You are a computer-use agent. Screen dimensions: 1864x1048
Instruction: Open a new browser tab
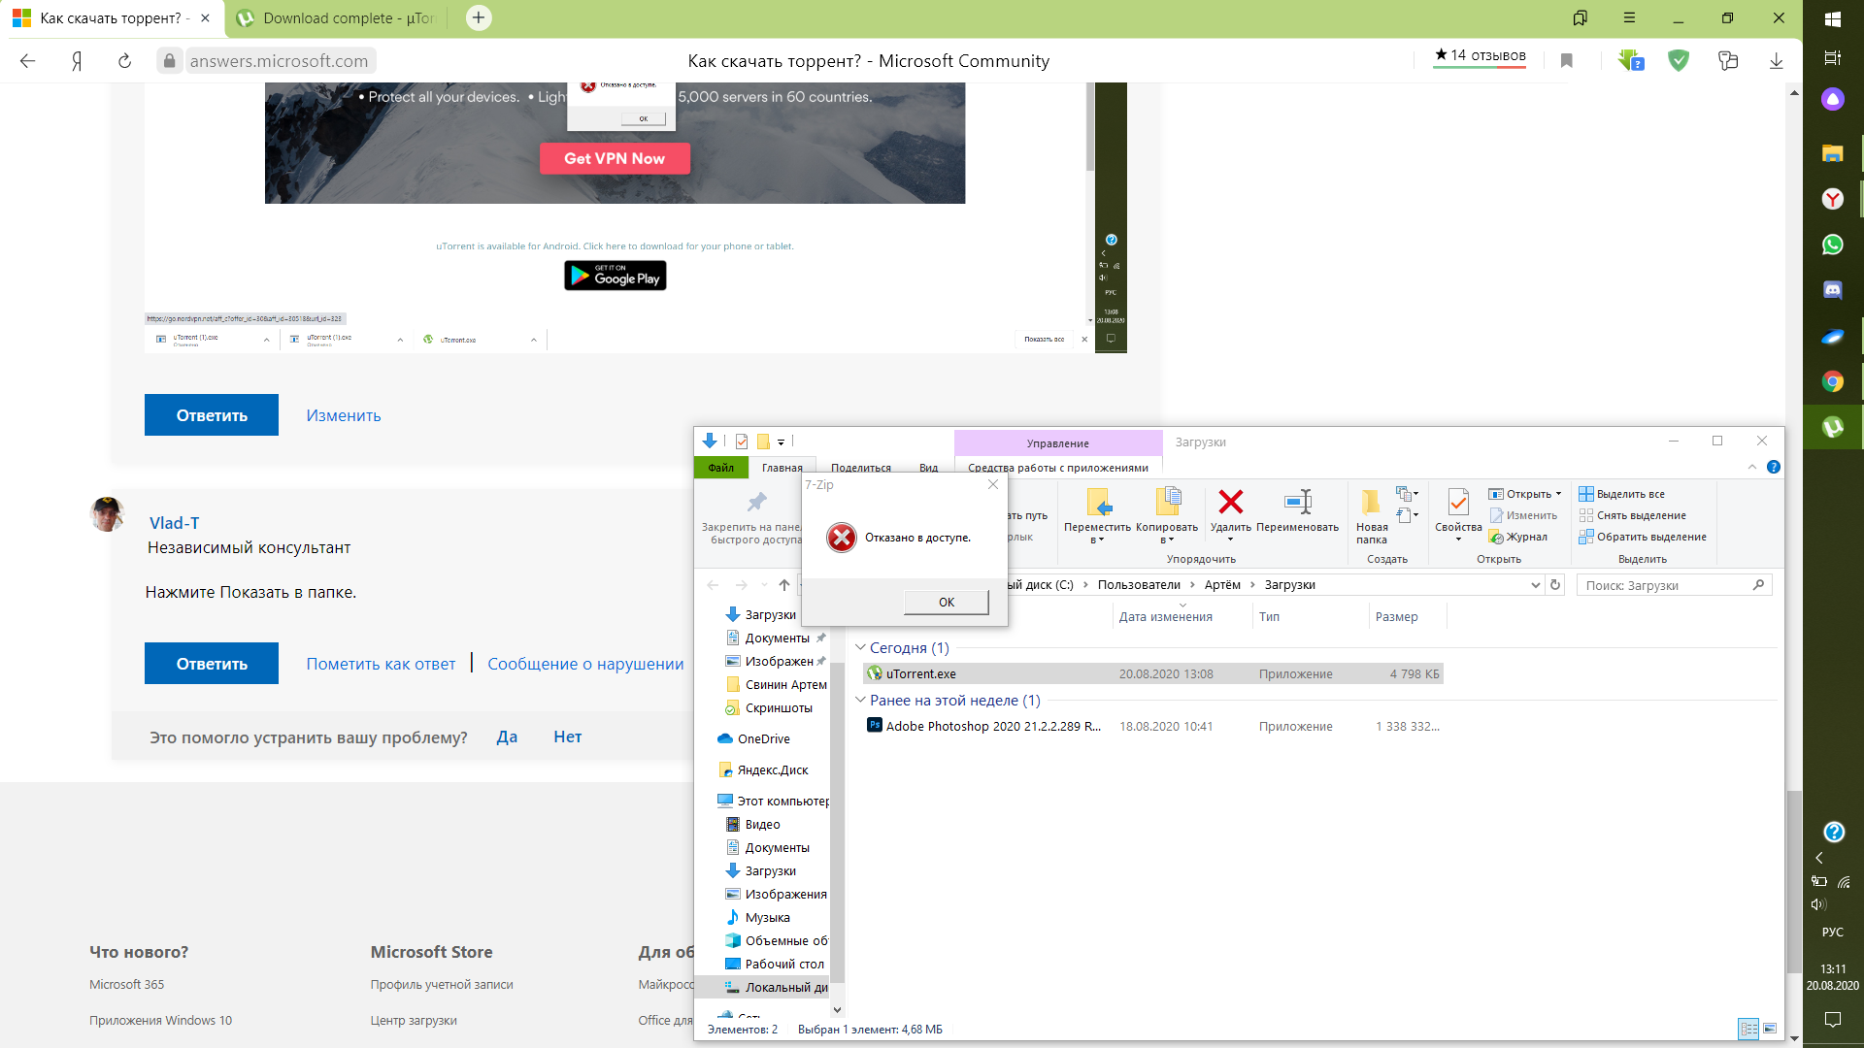479,17
